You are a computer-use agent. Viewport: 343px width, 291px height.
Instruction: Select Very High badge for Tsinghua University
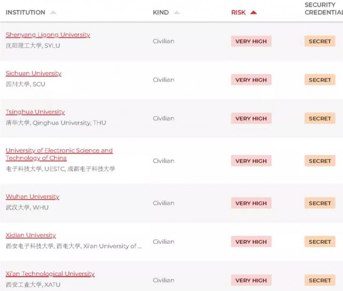(x=251, y=118)
